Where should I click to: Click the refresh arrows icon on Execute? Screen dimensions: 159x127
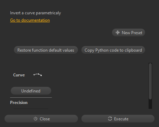coord(110,119)
